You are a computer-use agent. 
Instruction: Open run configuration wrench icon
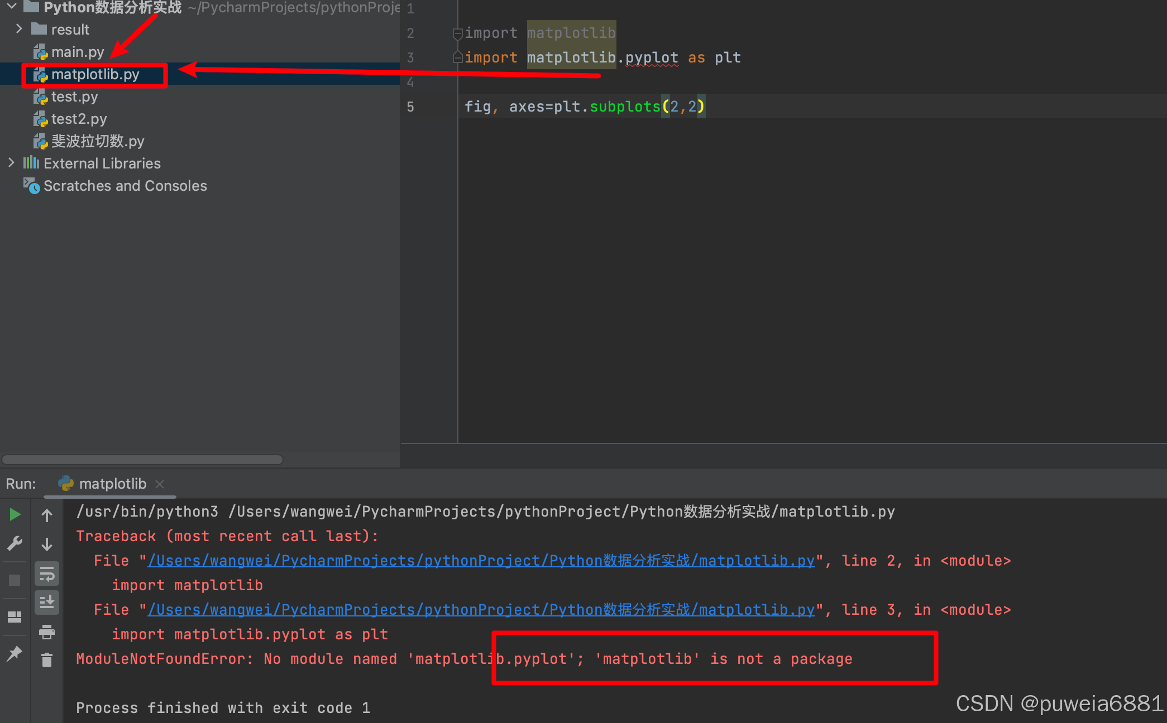(15, 543)
